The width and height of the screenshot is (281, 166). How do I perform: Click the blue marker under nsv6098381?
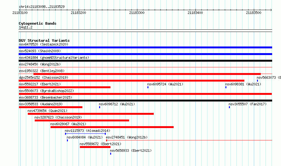[x=226, y=87]
